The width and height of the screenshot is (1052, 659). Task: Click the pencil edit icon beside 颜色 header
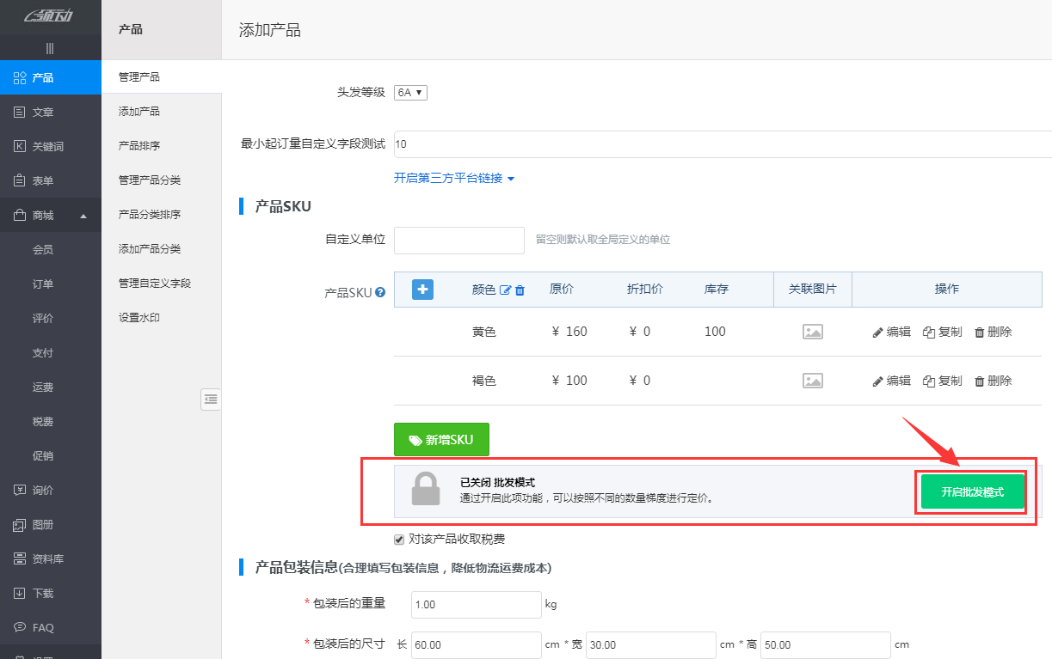point(504,289)
